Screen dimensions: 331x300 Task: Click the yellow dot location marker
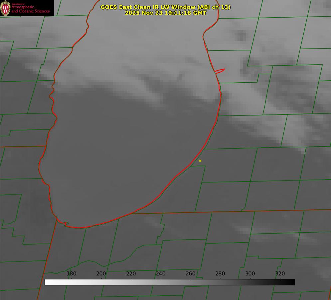(200, 161)
